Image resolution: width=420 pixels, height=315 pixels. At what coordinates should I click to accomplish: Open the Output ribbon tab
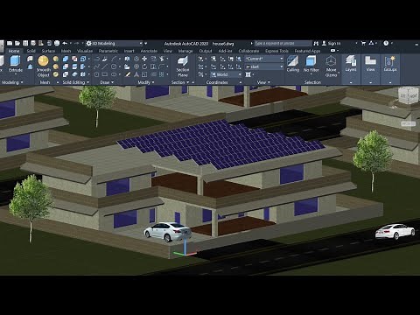(206, 51)
